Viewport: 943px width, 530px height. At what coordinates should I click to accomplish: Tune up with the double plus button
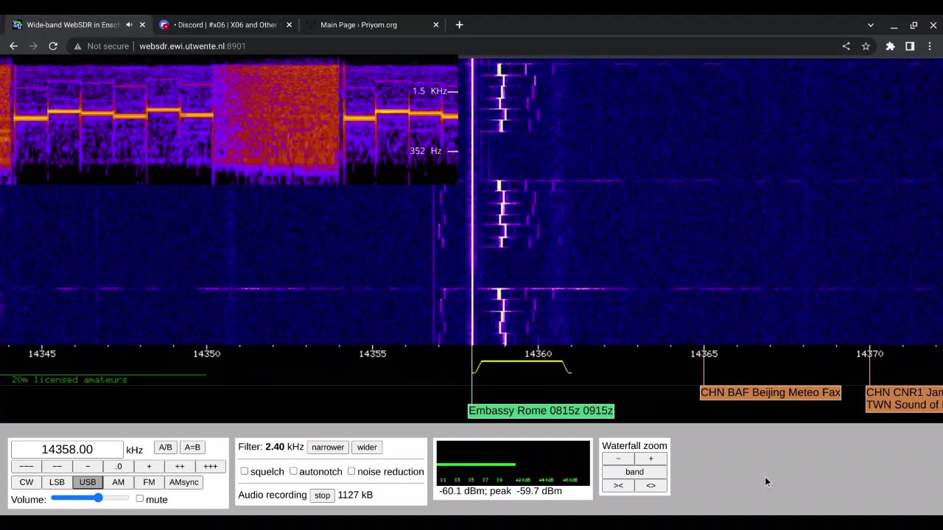180,466
